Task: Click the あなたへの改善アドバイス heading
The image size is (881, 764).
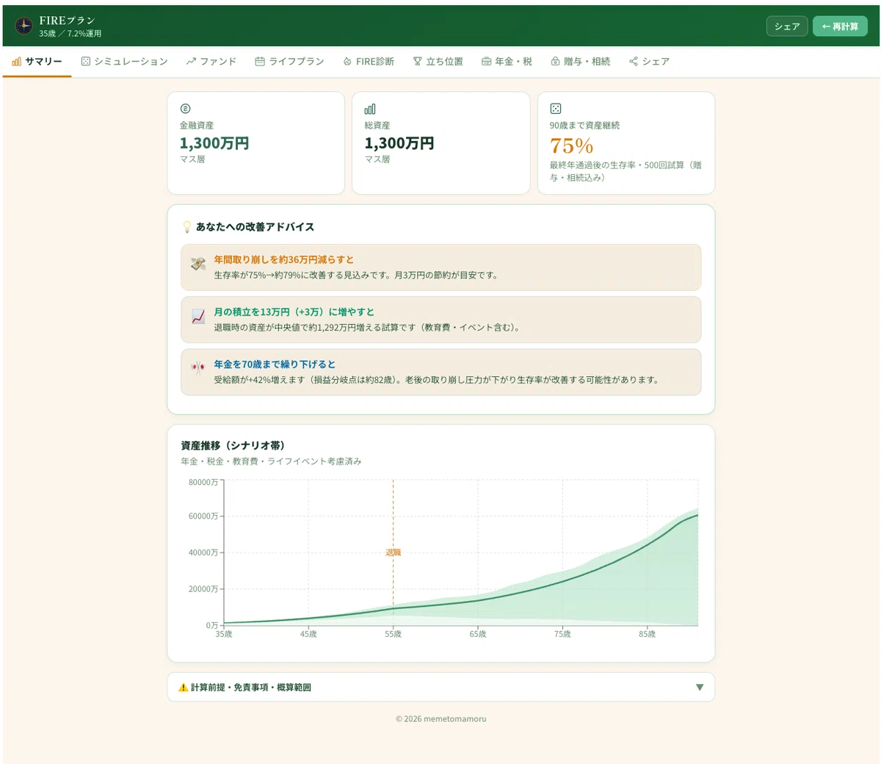Action: (x=255, y=227)
